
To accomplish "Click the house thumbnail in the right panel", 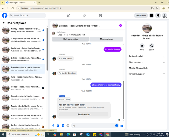I will tap(147, 28).
